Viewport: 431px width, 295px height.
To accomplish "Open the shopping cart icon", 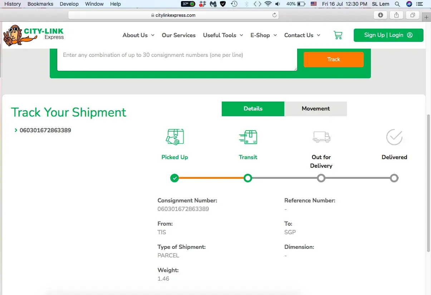I will 338,35.
